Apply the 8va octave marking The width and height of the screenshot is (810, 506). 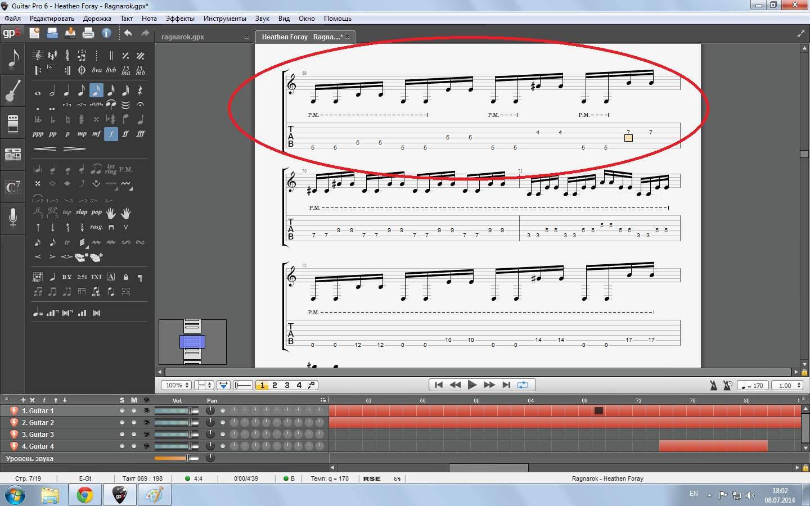point(97,70)
